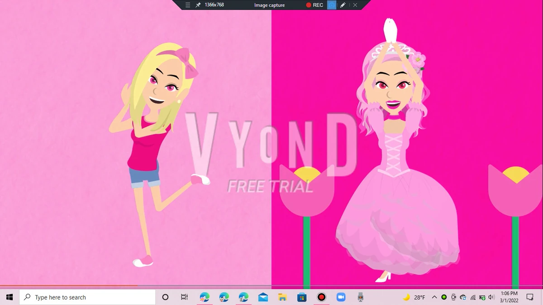Open the capture tool hamburger menu
The width and height of the screenshot is (543, 305).
click(187, 5)
